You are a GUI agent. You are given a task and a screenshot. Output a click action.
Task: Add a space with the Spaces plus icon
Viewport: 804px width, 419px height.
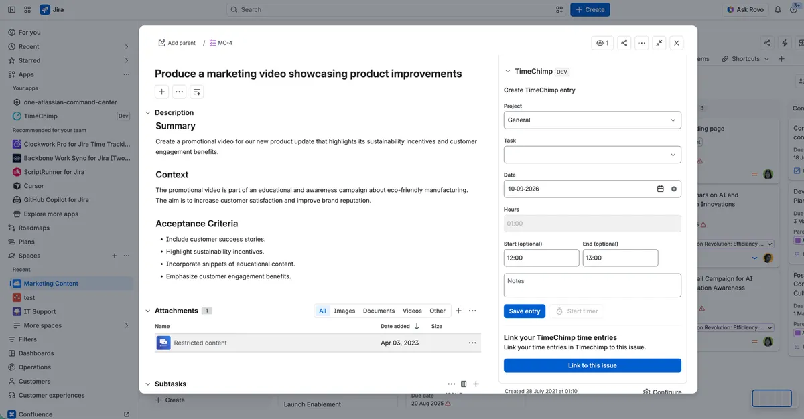click(x=114, y=256)
